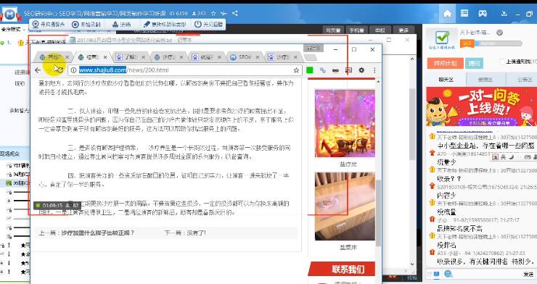Viewport: 537px width, 284px height.
Task: Click the favorite star icon in title bar
Action: tap(213, 13)
